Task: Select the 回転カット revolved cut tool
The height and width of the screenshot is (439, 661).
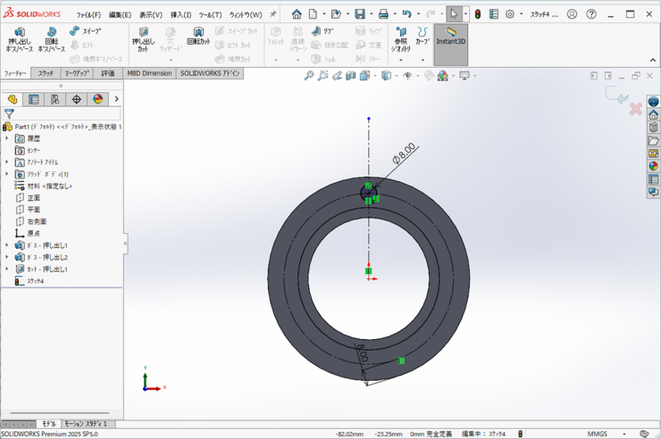Action: (x=198, y=37)
